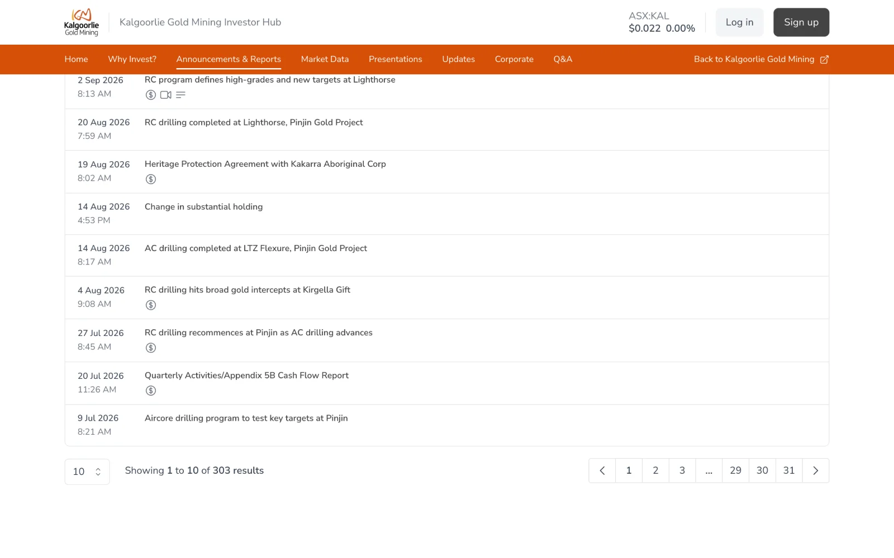Image resolution: width=894 pixels, height=558 pixels.
Task: Select Announcements & Reports tab
Action: [x=229, y=59]
